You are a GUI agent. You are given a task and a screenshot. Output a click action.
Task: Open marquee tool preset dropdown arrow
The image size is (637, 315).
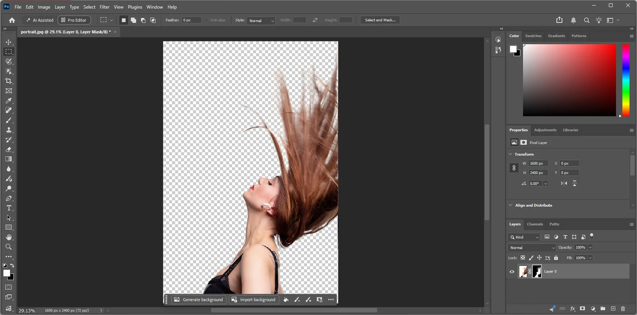pyautogui.click(x=111, y=20)
